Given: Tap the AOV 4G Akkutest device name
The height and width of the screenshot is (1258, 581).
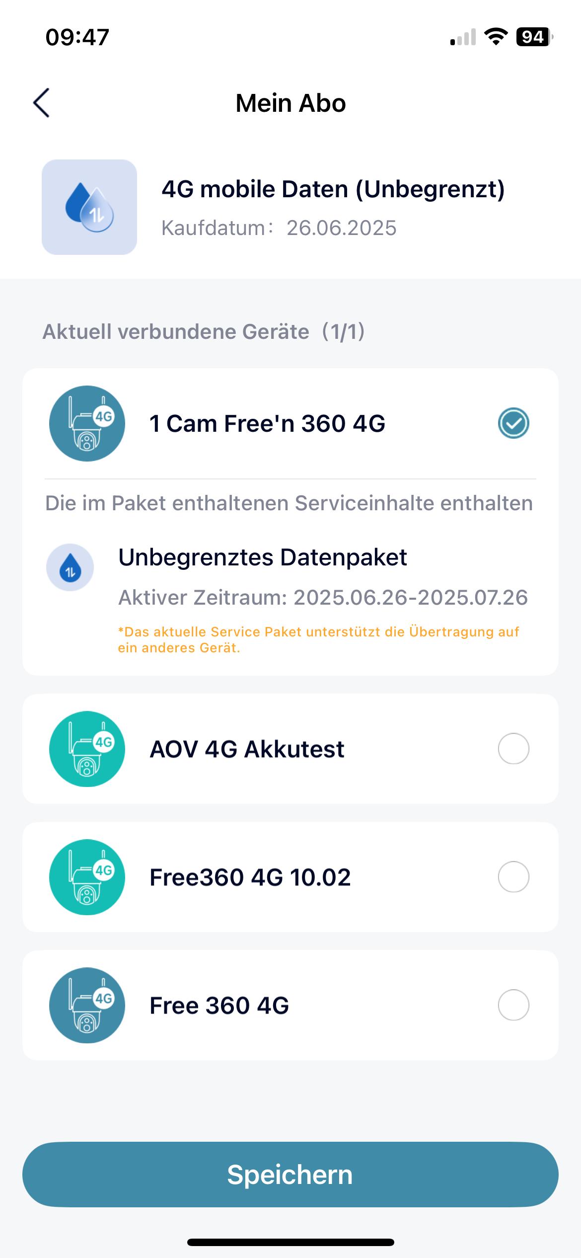Looking at the screenshot, I should tap(247, 749).
